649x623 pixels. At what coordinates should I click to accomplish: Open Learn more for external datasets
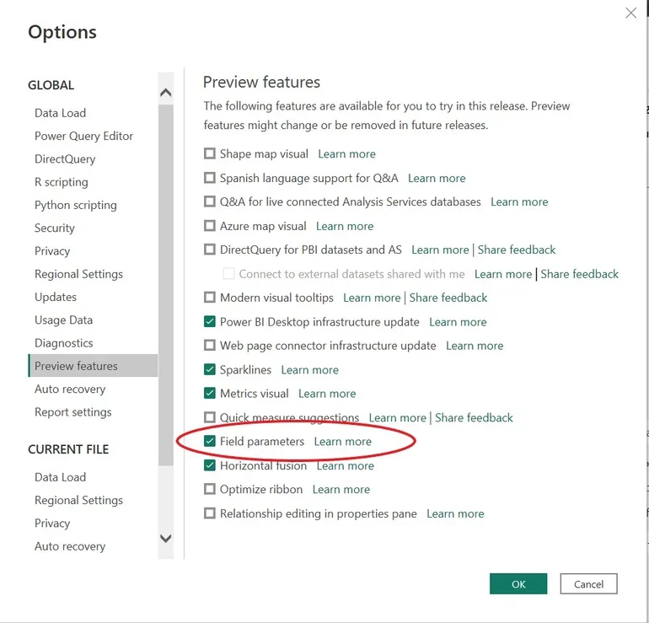point(503,274)
